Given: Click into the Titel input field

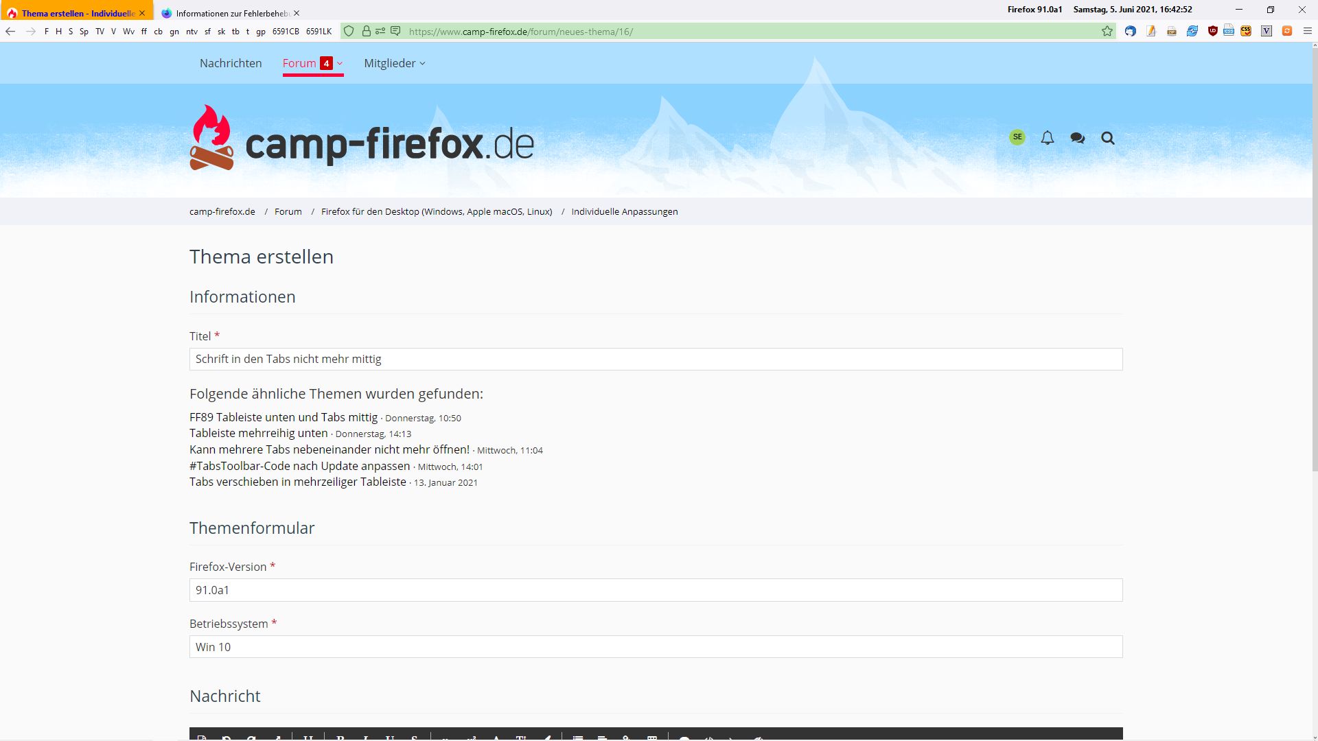Looking at the screenshot, I should (x=656, y=359).
